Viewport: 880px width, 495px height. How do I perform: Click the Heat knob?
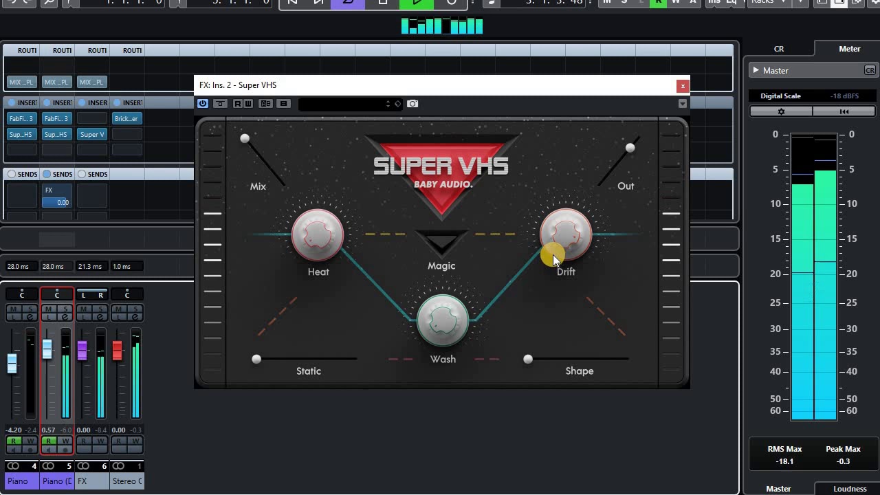click(x=318, y=235)
